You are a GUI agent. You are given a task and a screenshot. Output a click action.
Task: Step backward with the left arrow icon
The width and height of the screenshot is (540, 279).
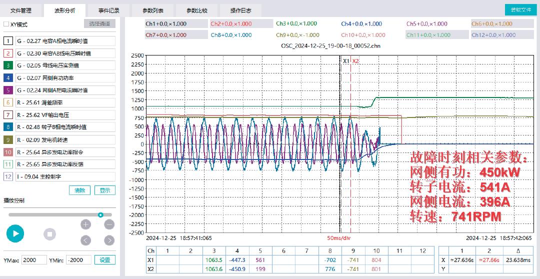[86, 240]
